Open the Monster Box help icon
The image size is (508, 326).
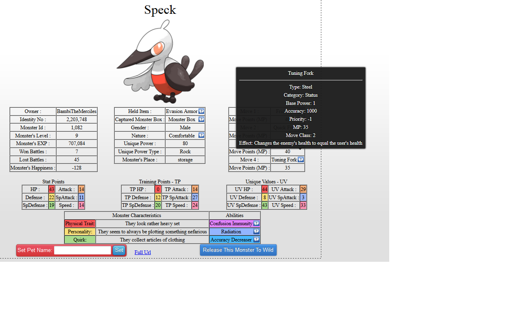[x=201, y=120]
